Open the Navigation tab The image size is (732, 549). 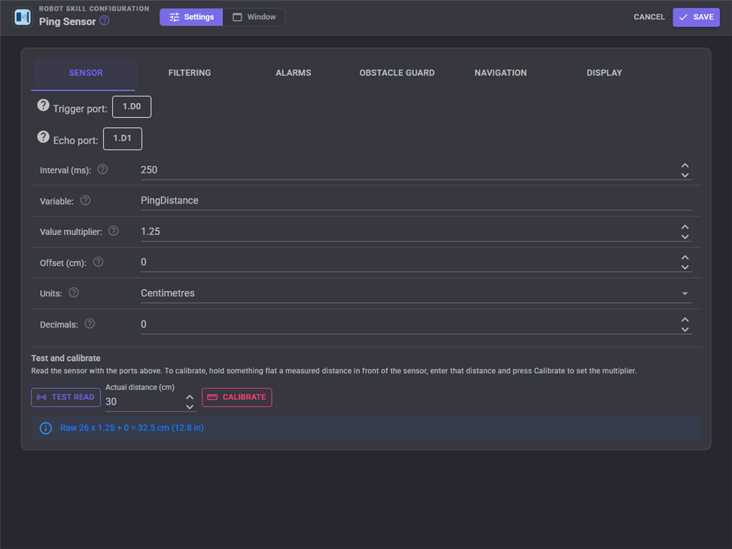(500, 73)
